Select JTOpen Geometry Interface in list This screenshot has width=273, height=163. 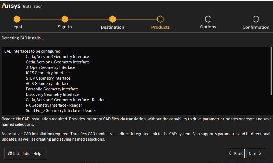coord(50,67)
